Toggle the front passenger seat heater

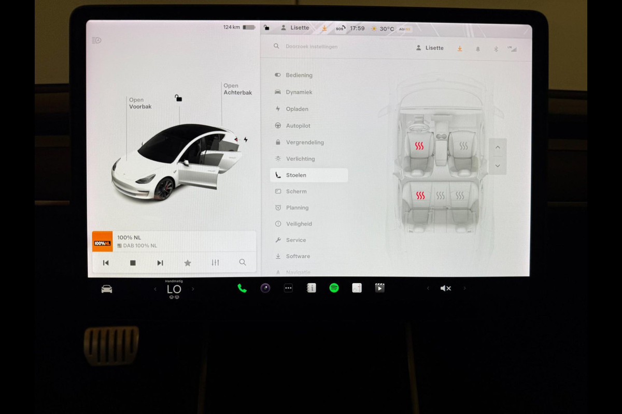point(463,146)
